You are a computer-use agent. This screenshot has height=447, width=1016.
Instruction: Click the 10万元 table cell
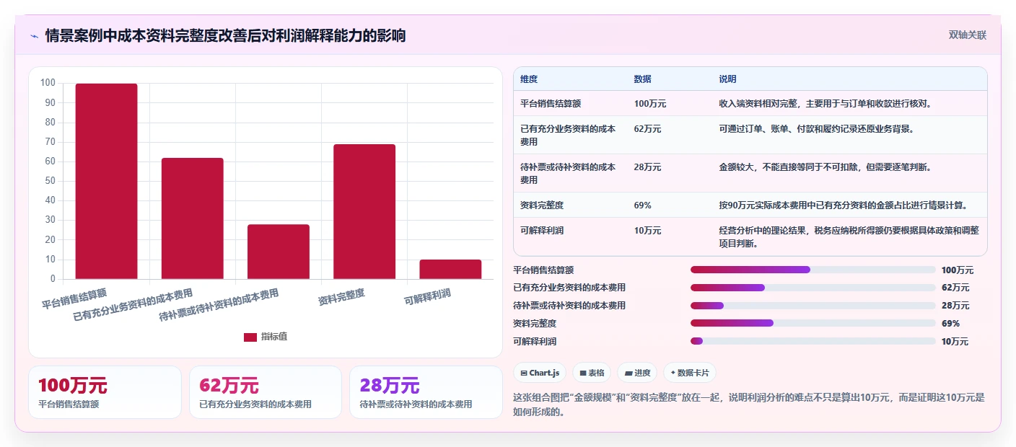[x=647, y=231]
